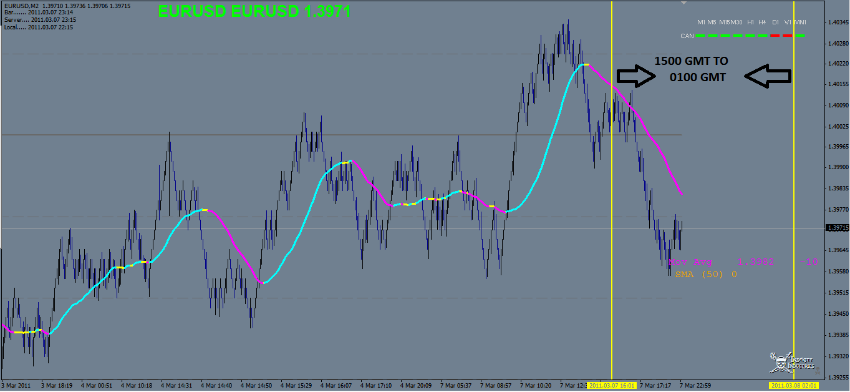Click the M1 timeframe label

click(x=701, y=22)
